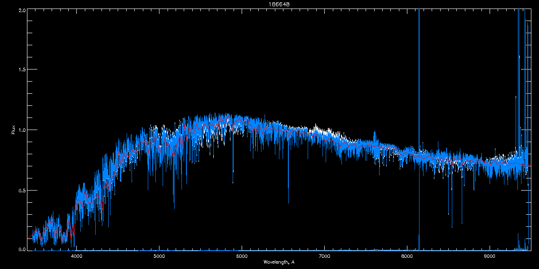Click the 2.0 tick label on y-axis
539x269 pixels.
[x=21, y=10]
